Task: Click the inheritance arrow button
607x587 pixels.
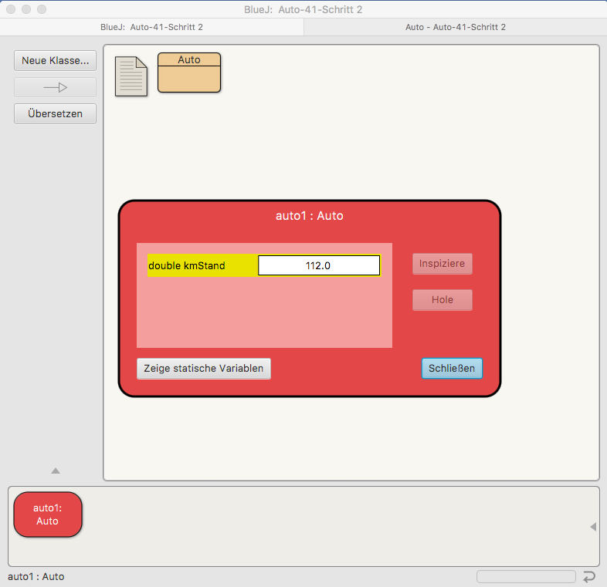Action: (55, 87)
